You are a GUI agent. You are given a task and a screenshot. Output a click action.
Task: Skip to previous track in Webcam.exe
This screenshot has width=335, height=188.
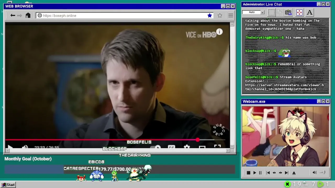tap(268, 173)
